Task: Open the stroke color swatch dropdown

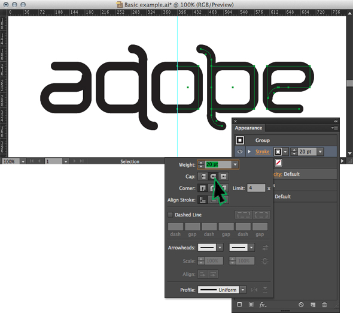Action: [285, 152]
